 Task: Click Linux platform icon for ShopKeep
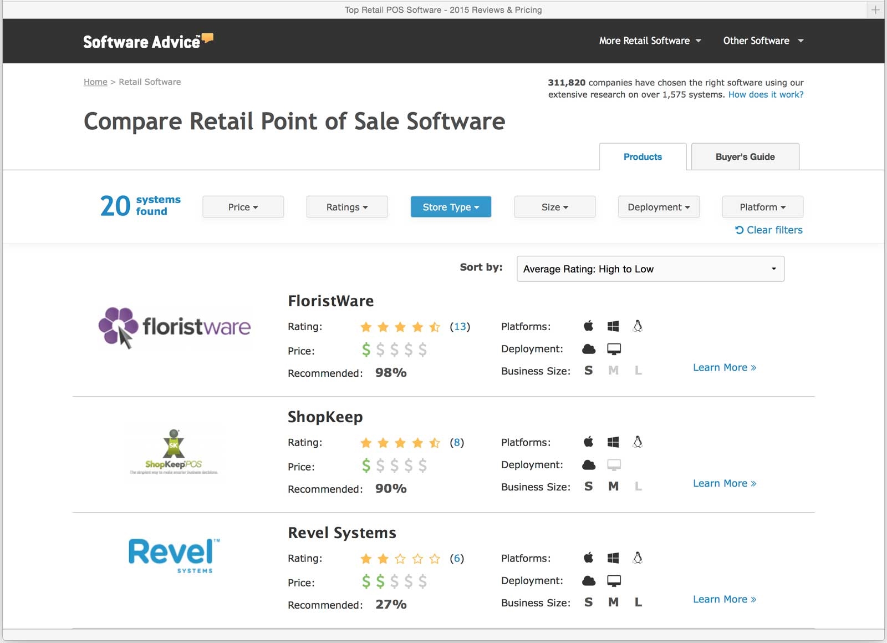click(638, 442)
